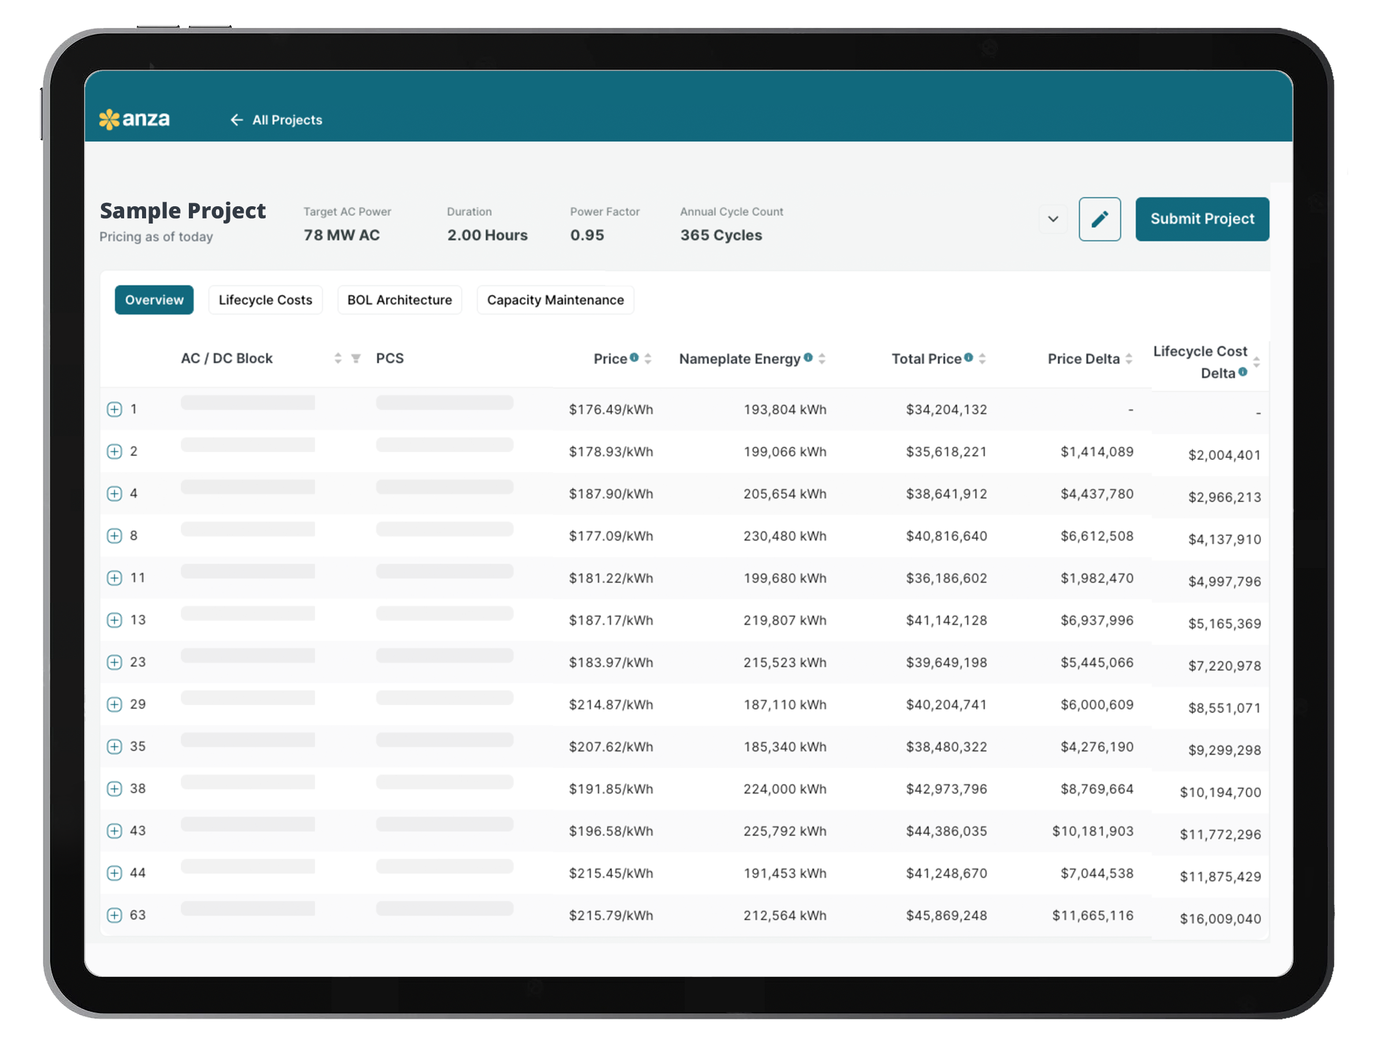
Task: Click the $176.49/kWh price cell
Action: coord(610,410)
